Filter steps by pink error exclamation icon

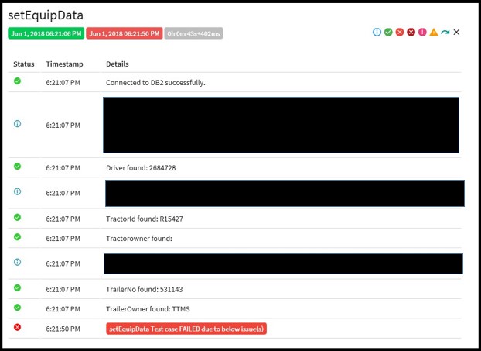click(x=422, y=32)
